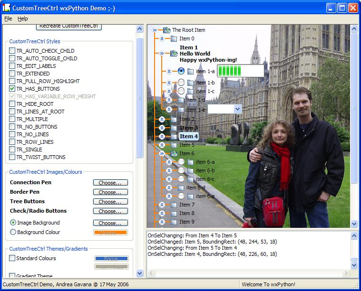Click the folder icon beside Item 0
Image resolution: width=361 pixels, height=291 pixels.
coord(174,38)
